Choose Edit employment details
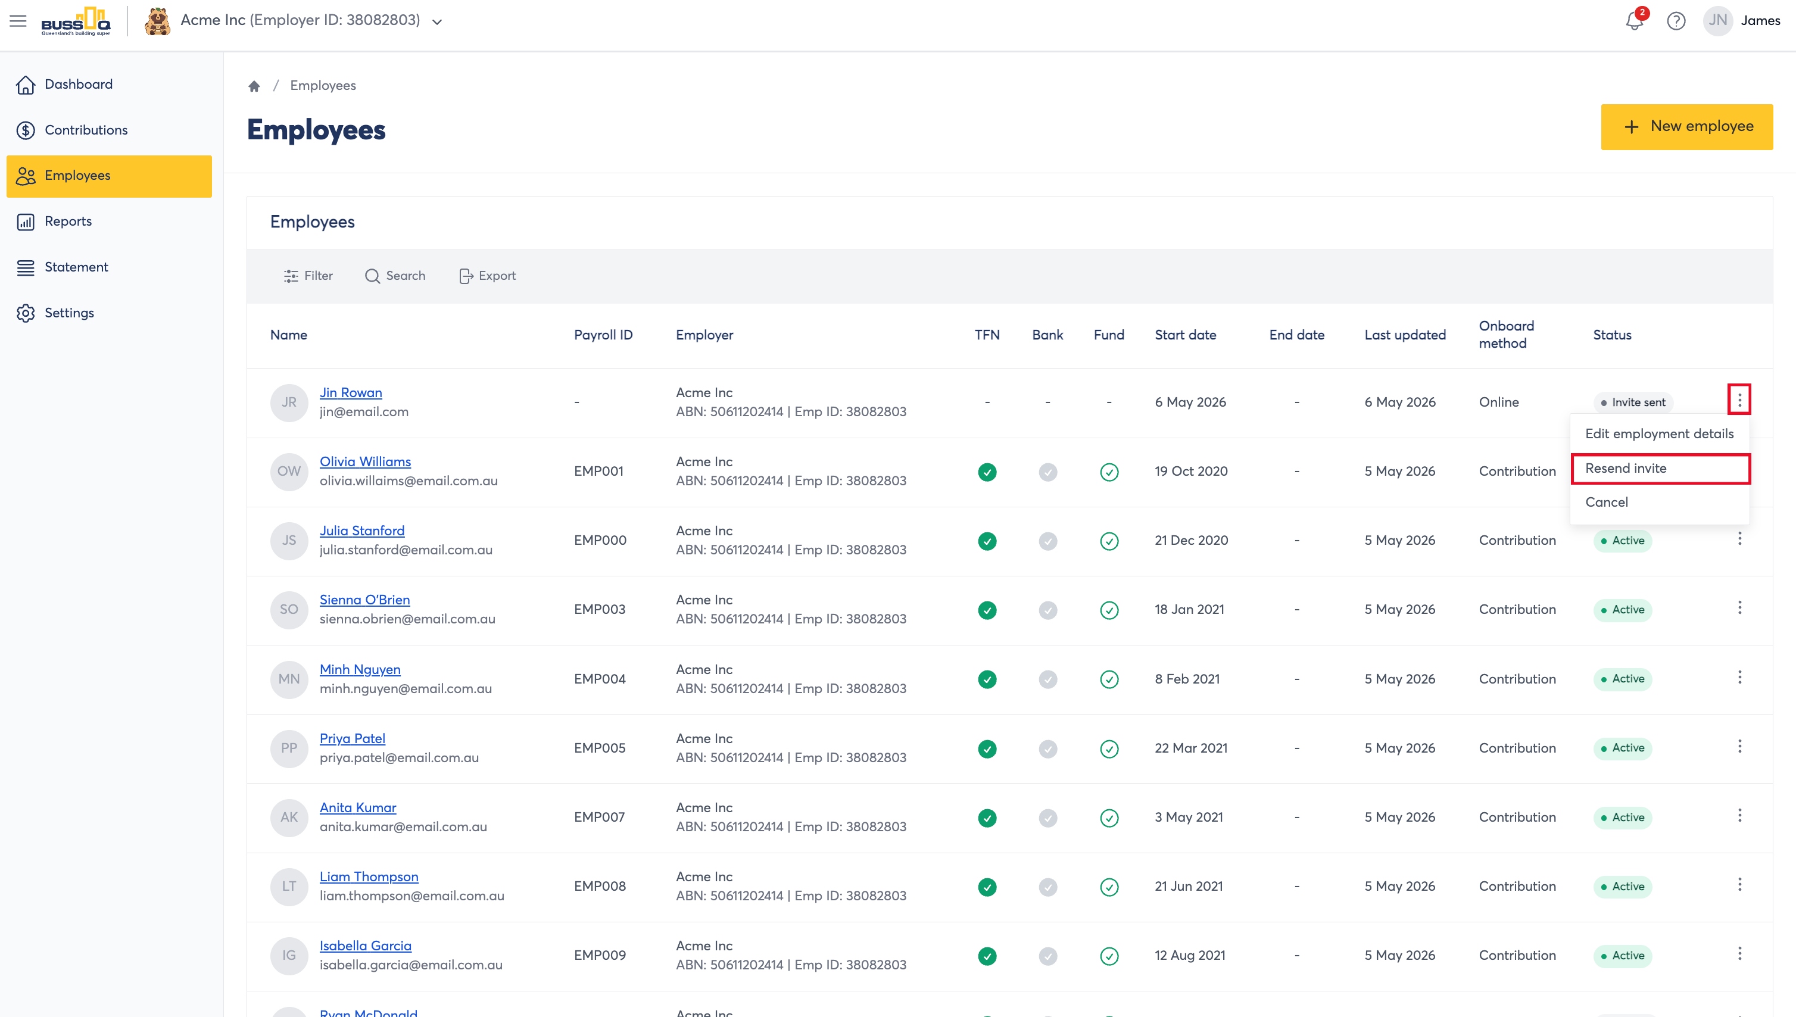 (x=1660, y=433)
